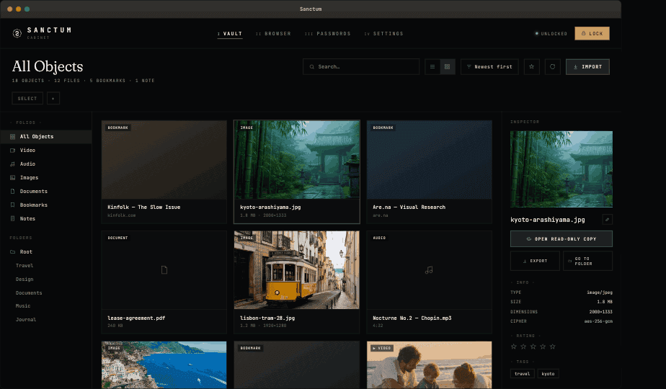The width and height of the screenshot is (666, 389).
Task: Filter by Documents in sidebar
Action: click(46, 192)
